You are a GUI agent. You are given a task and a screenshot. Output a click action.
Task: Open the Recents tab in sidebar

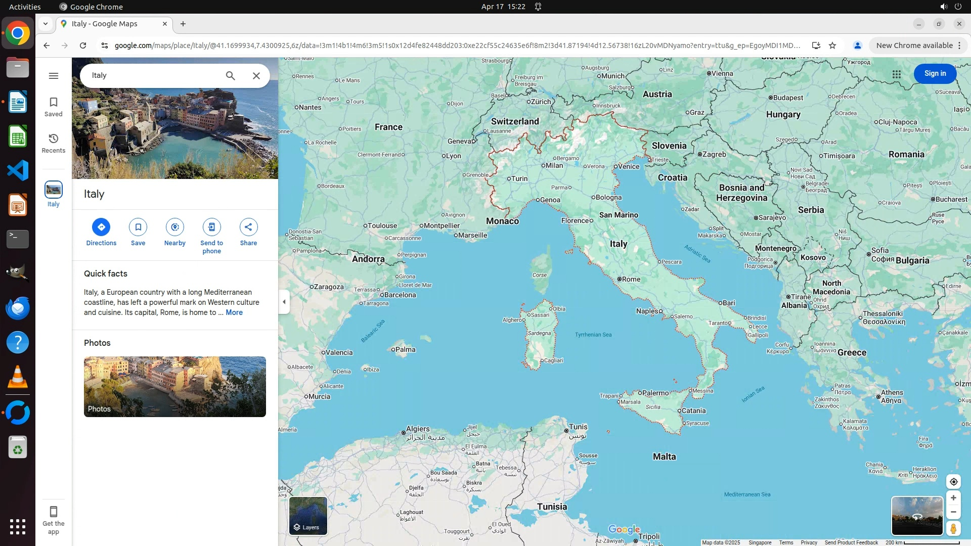54,143
